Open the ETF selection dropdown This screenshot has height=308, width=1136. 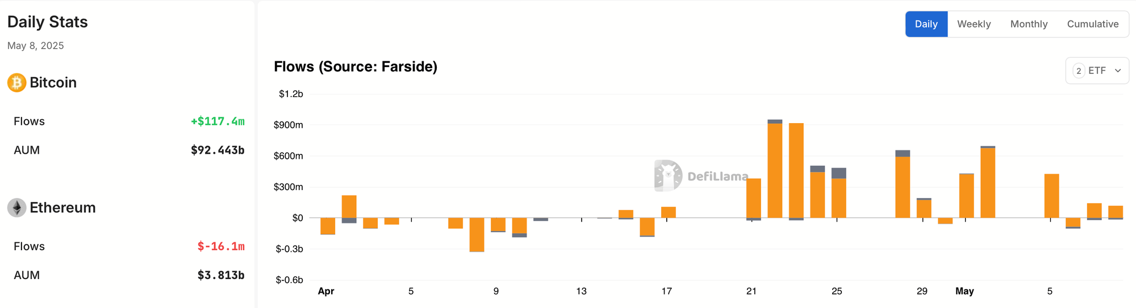(1097, 71)
